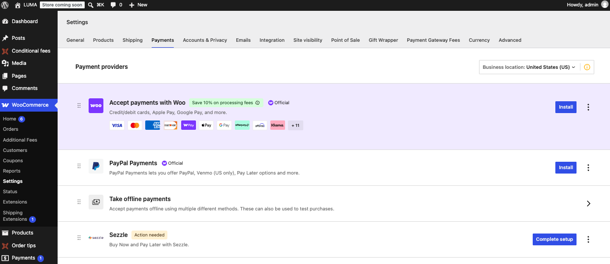Open the Orders submenu item
Image resolution: width=610 pixels, height=264 pixels.
pos(10,129)
